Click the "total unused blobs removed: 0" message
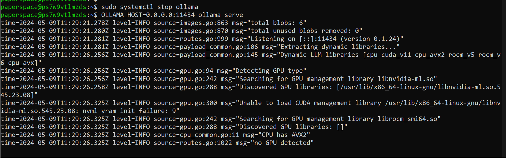 pos(306,31)
